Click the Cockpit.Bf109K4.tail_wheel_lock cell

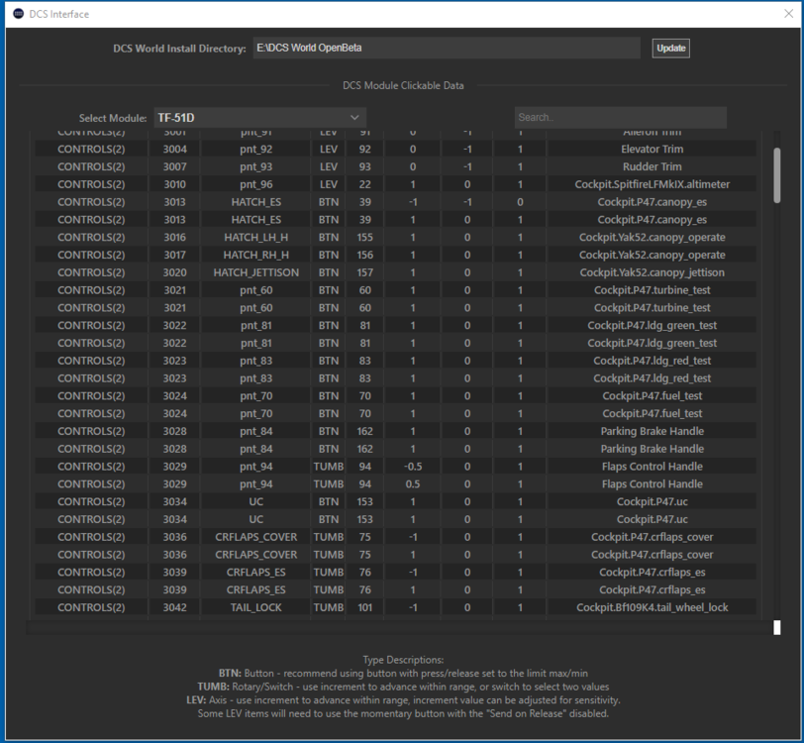(x=652, y=607)
